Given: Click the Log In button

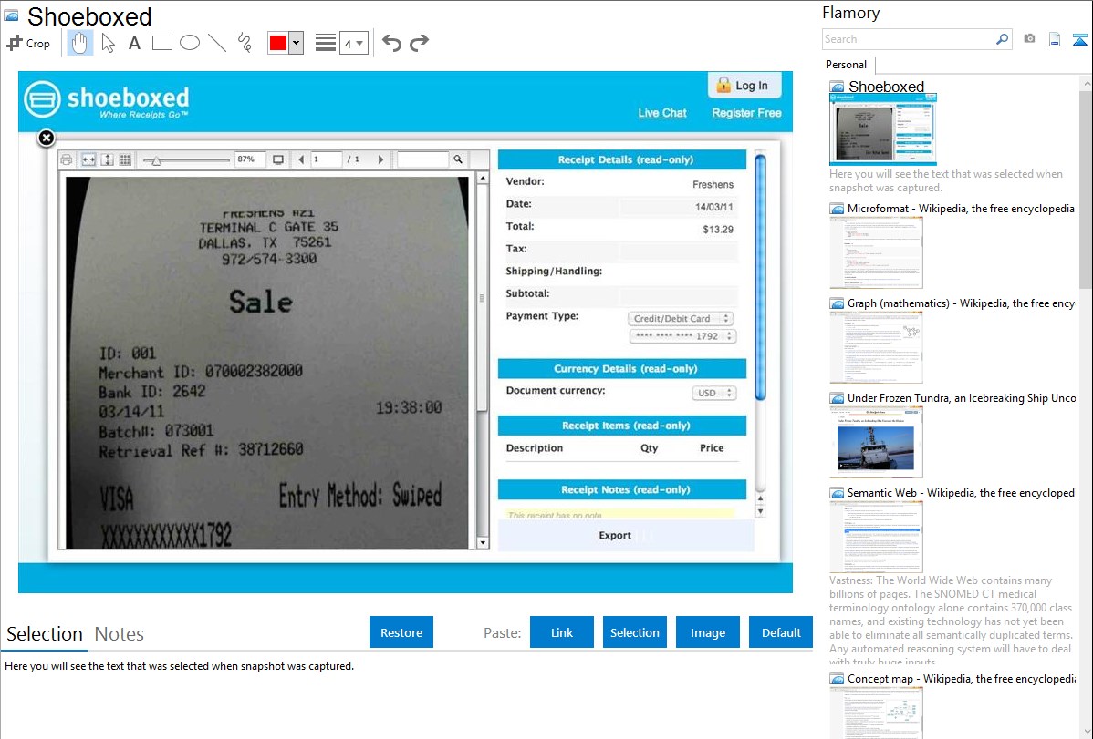Looking at the screenshot, I should pos(744,85).
